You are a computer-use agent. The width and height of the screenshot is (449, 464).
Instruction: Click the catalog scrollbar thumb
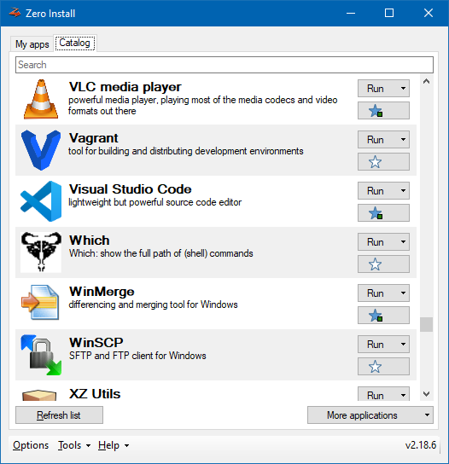426,325
